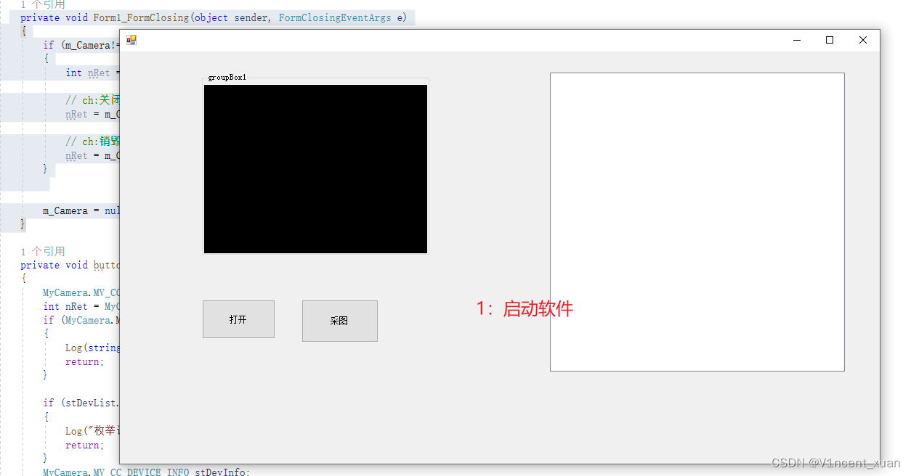Click the application icon in the form title bar
This screenshot has height=476, width=911.
tap(131, 40)
